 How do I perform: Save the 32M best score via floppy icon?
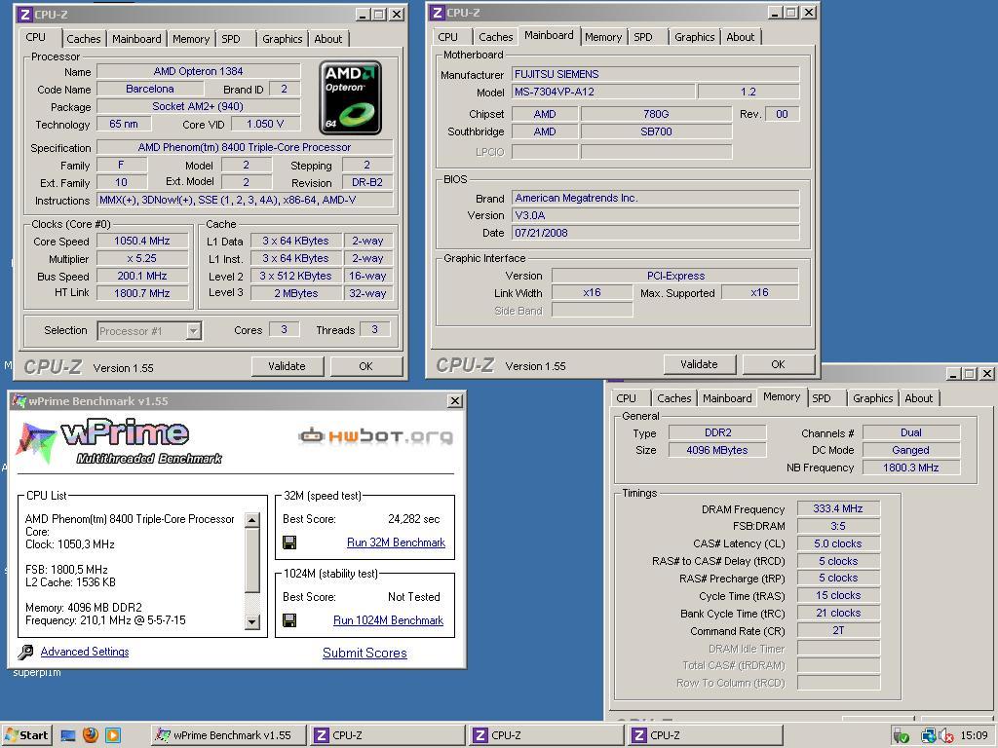[288, 542]
